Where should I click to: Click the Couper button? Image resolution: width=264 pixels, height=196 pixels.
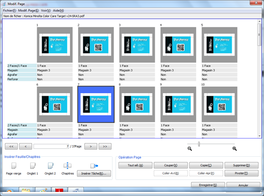pyautogui.click(x=171, y=165)
